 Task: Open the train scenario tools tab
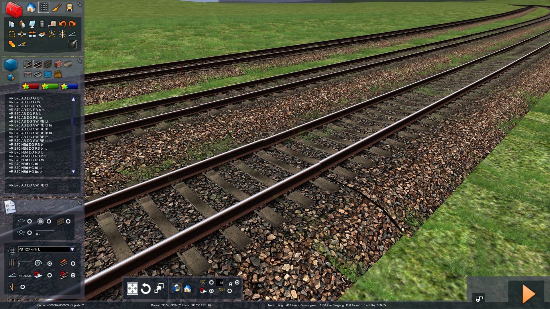click(69, 7)
